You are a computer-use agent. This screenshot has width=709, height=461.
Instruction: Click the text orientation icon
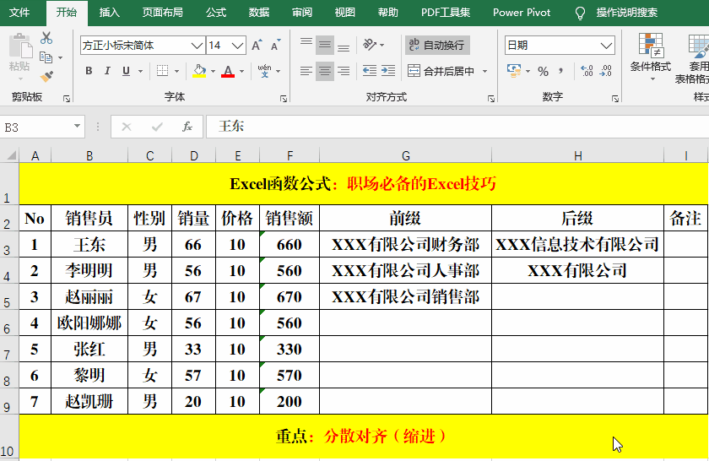370,45
